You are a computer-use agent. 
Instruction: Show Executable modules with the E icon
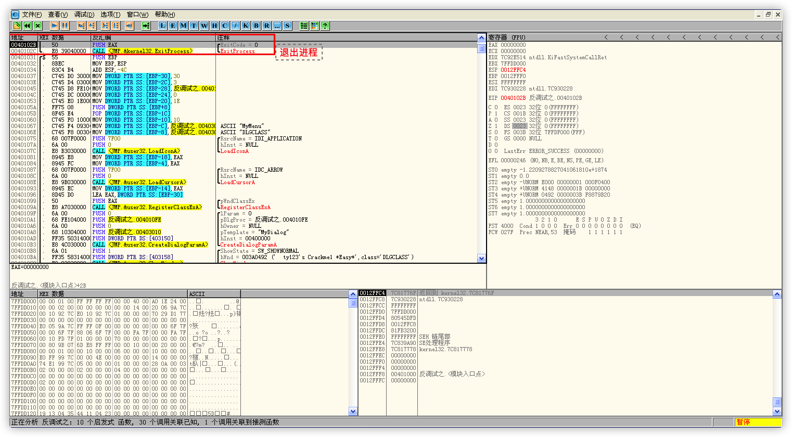[173, 25]
